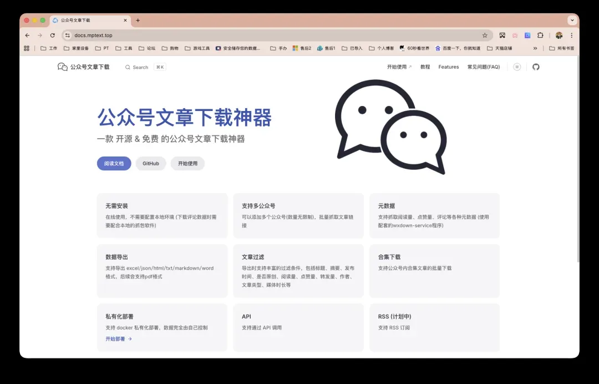Viewport: 599px width, 384px height.
Task: Open the GitHub icon in site header
Action: click(x=536, y=67)
